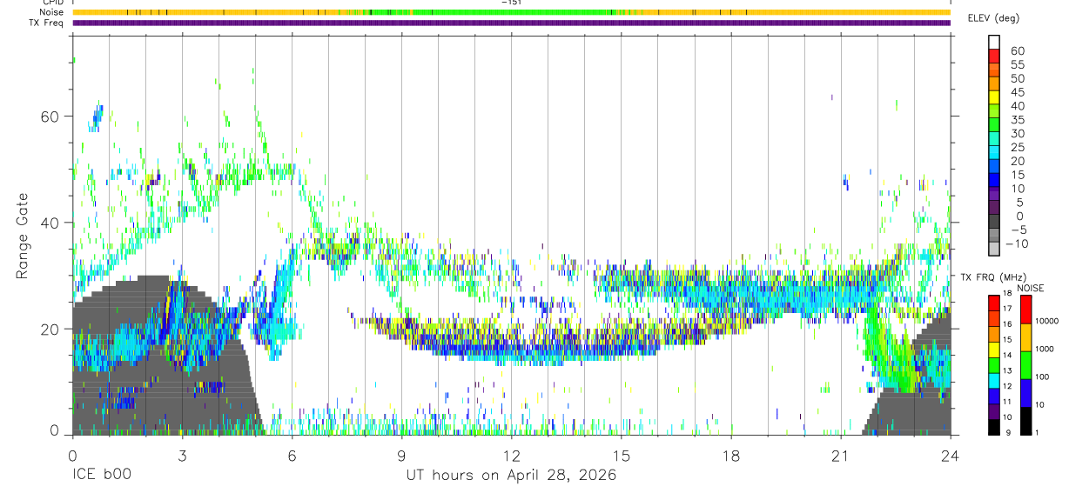This screenshot has height=493, width=1069.
Task: Click the -10 label on the ELEV scale
Action: (1015, 245)
